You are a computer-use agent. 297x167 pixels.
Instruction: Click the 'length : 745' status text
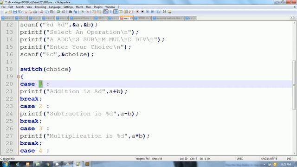[143, 159]
